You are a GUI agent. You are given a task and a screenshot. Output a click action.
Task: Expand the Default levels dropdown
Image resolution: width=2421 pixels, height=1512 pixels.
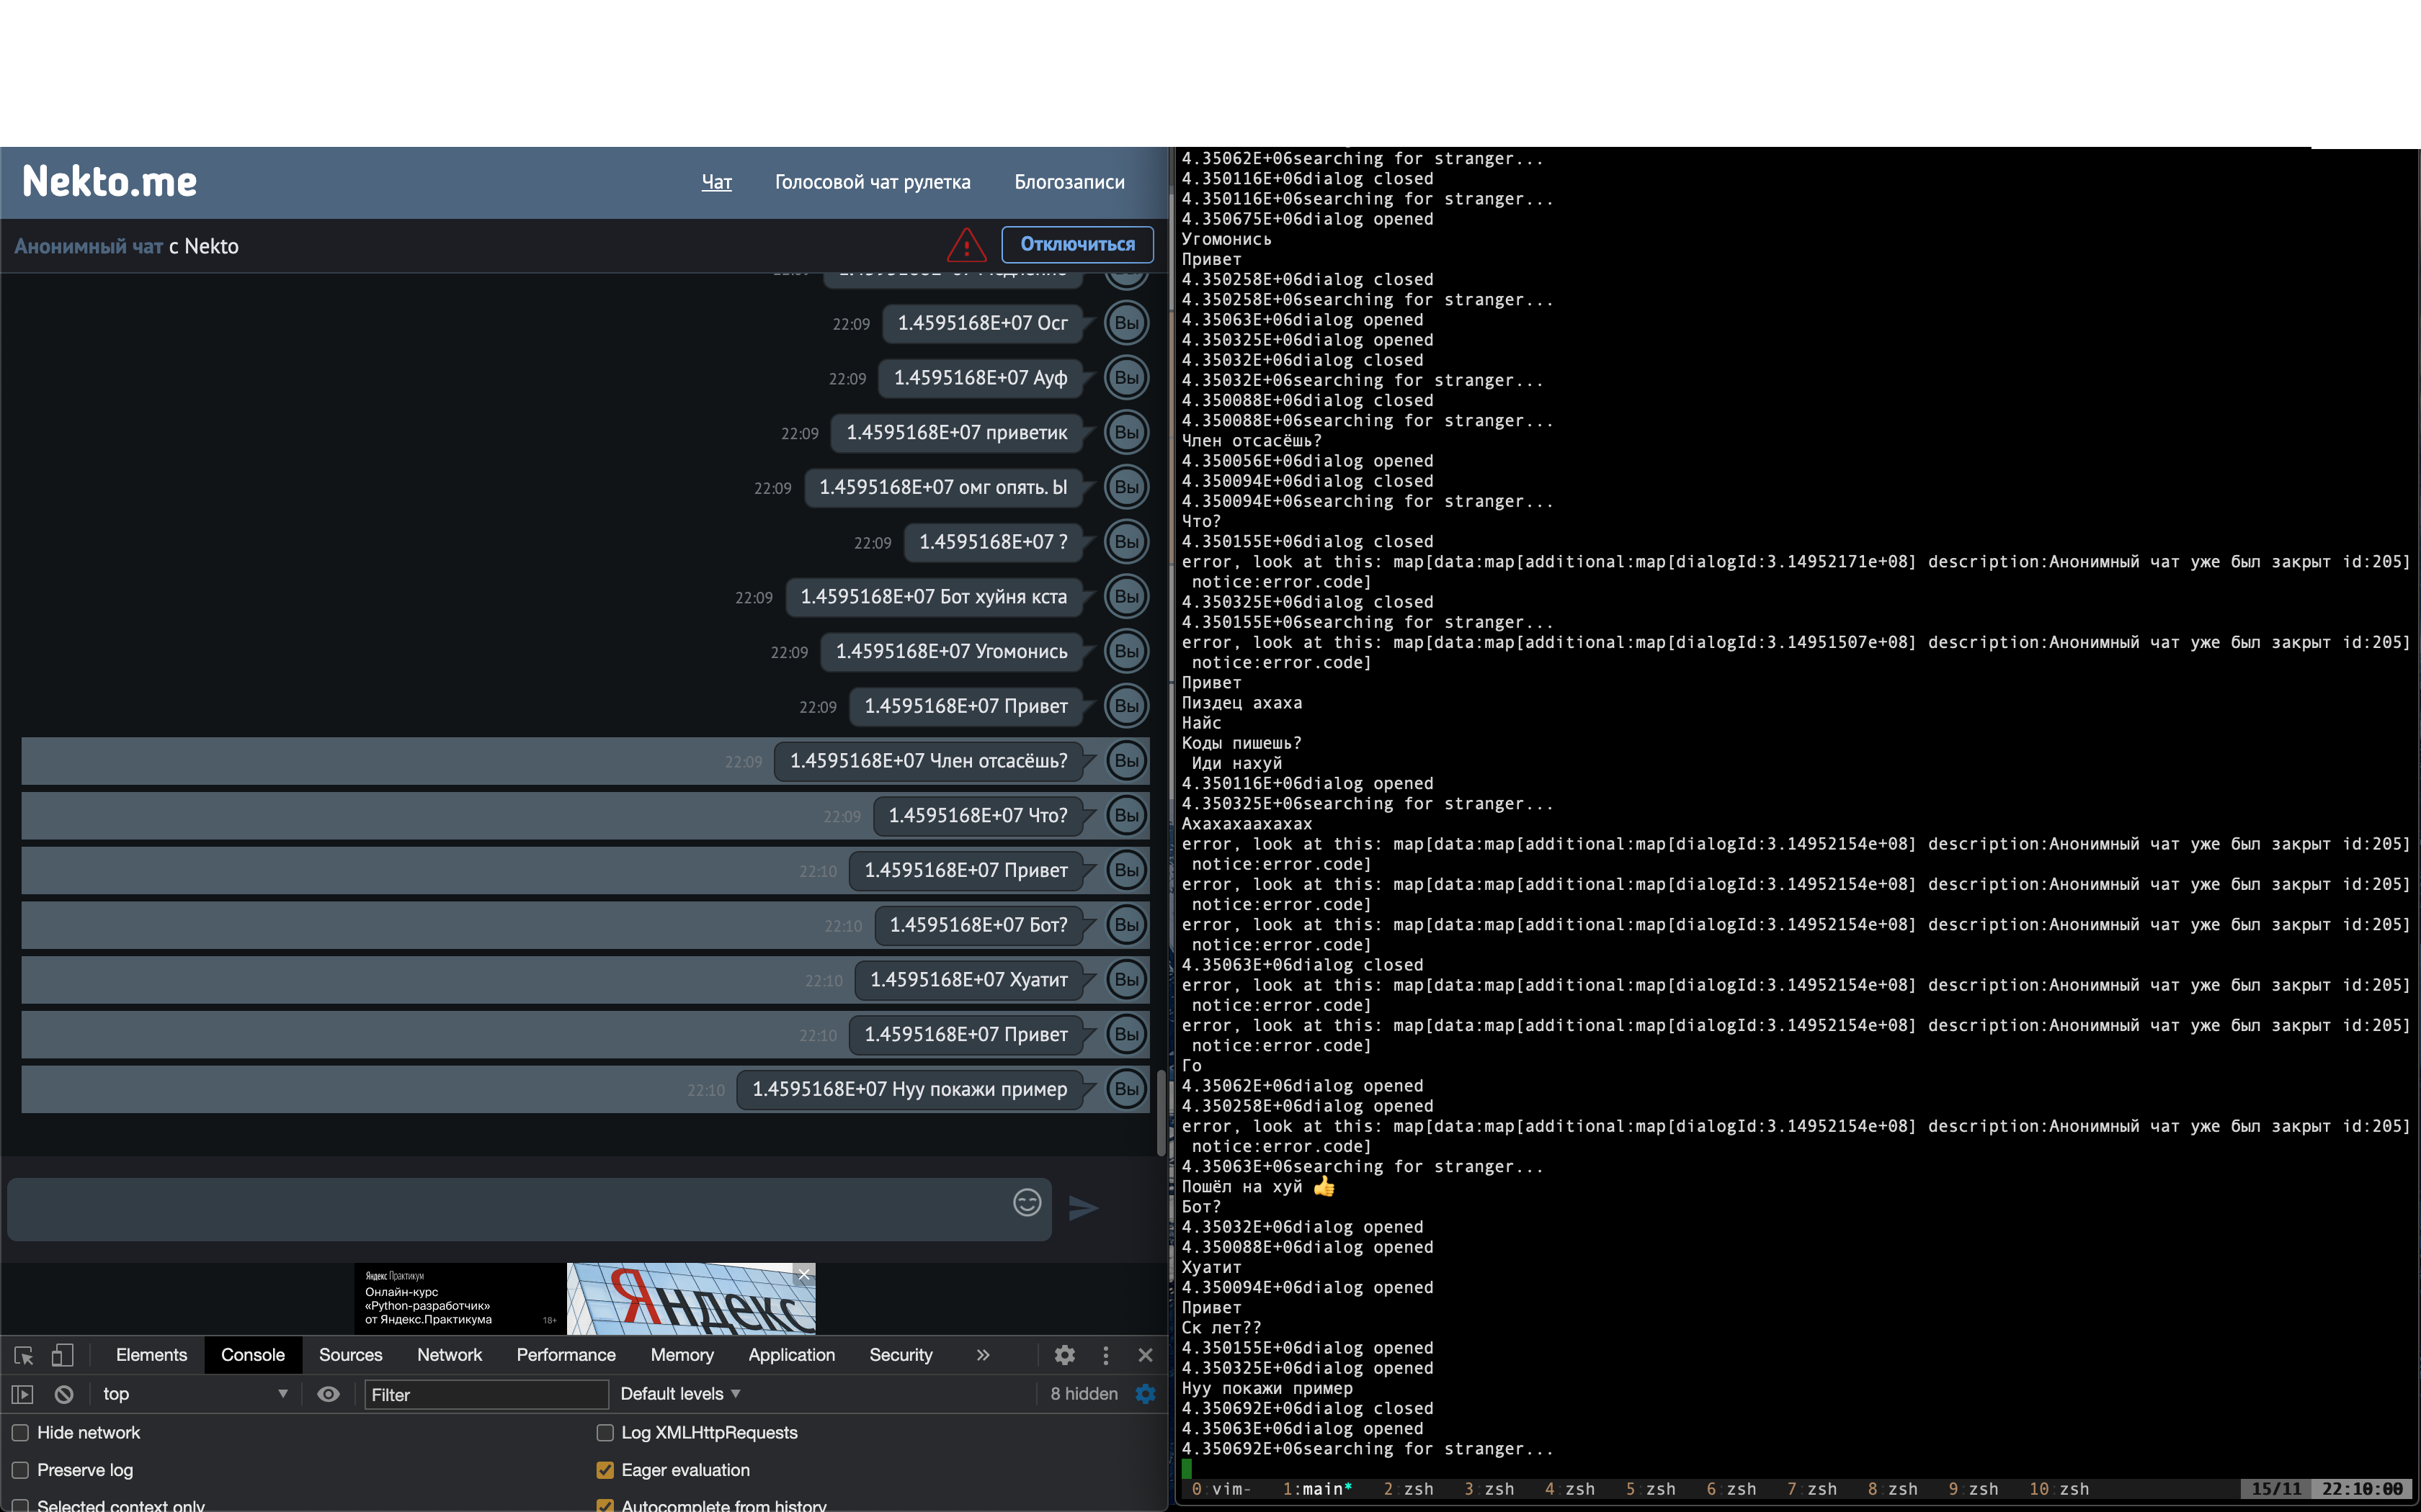tap(680, 1394)
